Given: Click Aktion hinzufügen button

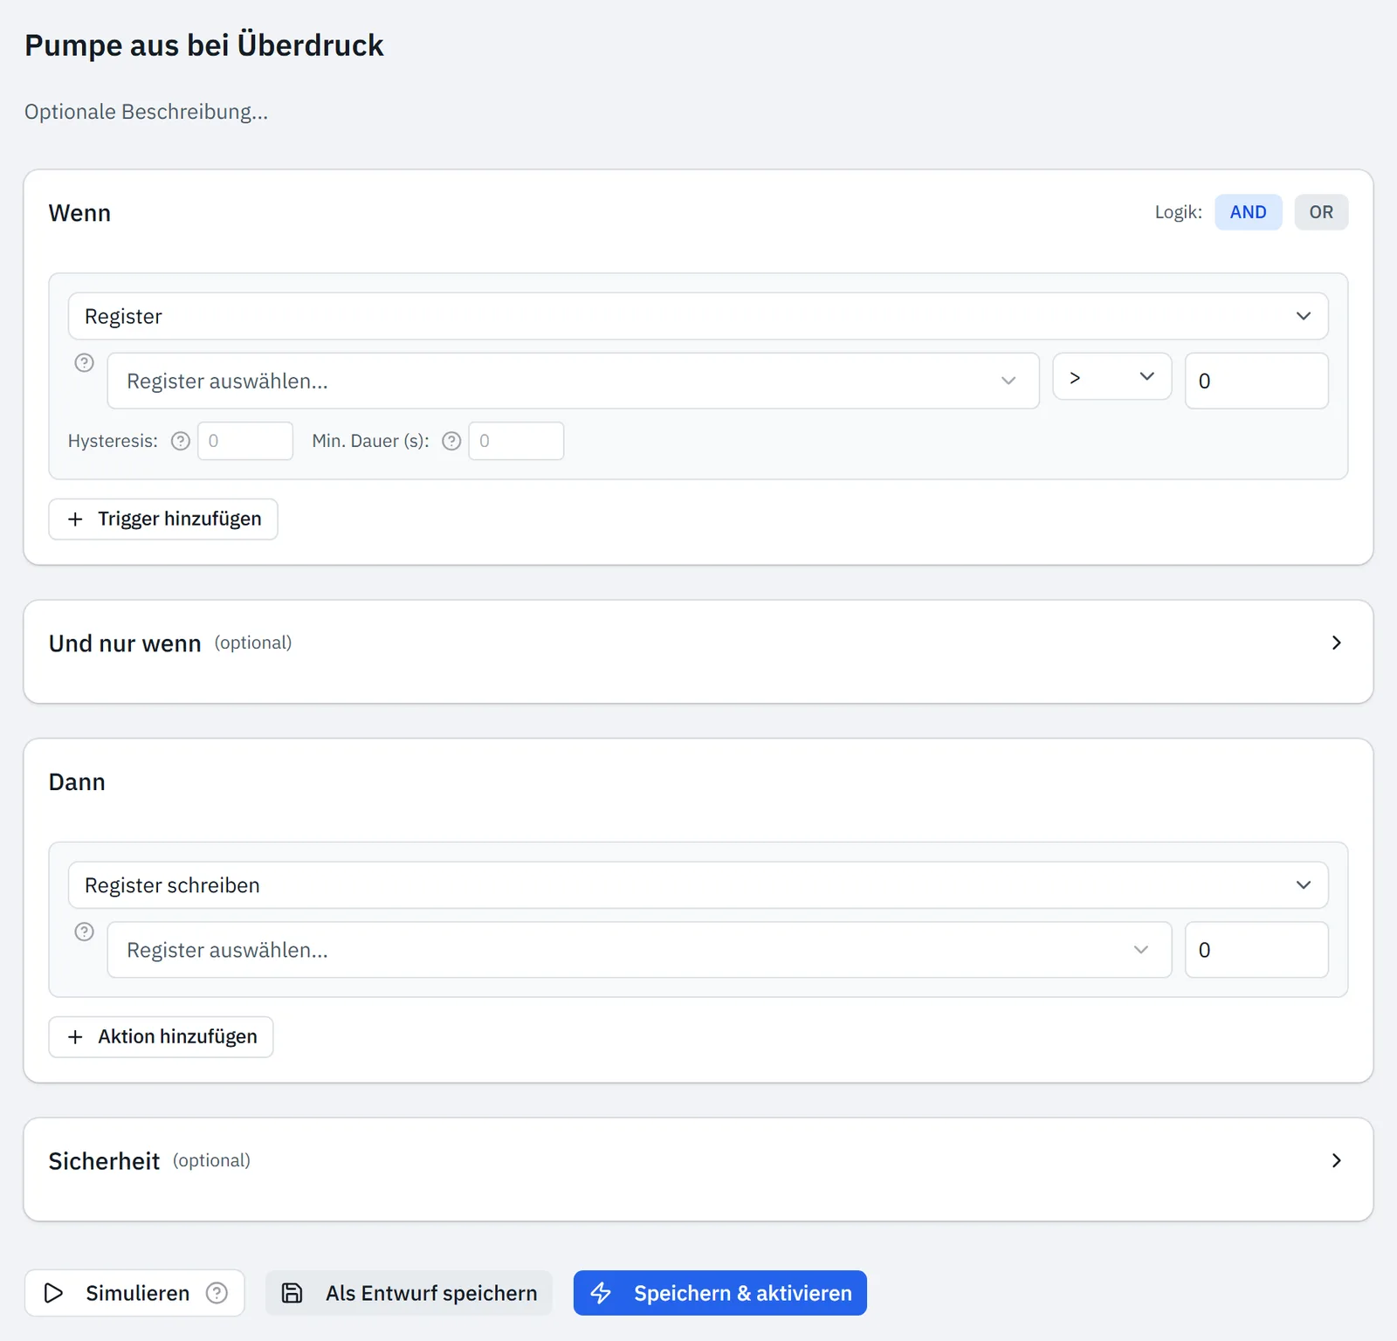Looking at the screenshot, I should (x=161, y=1037).
